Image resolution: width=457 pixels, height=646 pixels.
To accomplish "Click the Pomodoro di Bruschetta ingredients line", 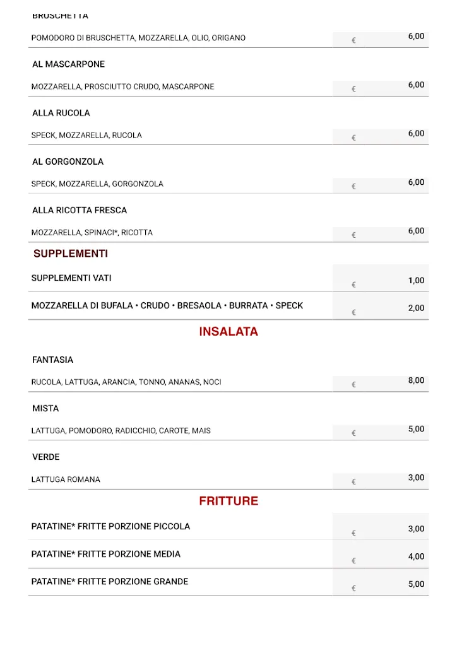I will pyautogui.click(x=138, y=38).
